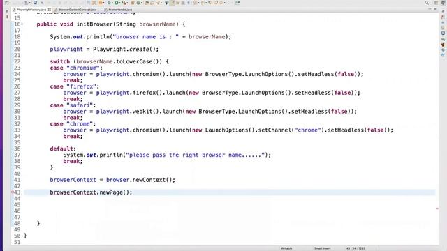Click the 'default:' keyword on line 36
The image size is (447, 251).
coord(63,149)
